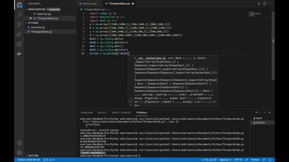The height and width of the screenshot is (162, 289).
Task: Click the minimap code overview
Action: [x=255, y=14]
